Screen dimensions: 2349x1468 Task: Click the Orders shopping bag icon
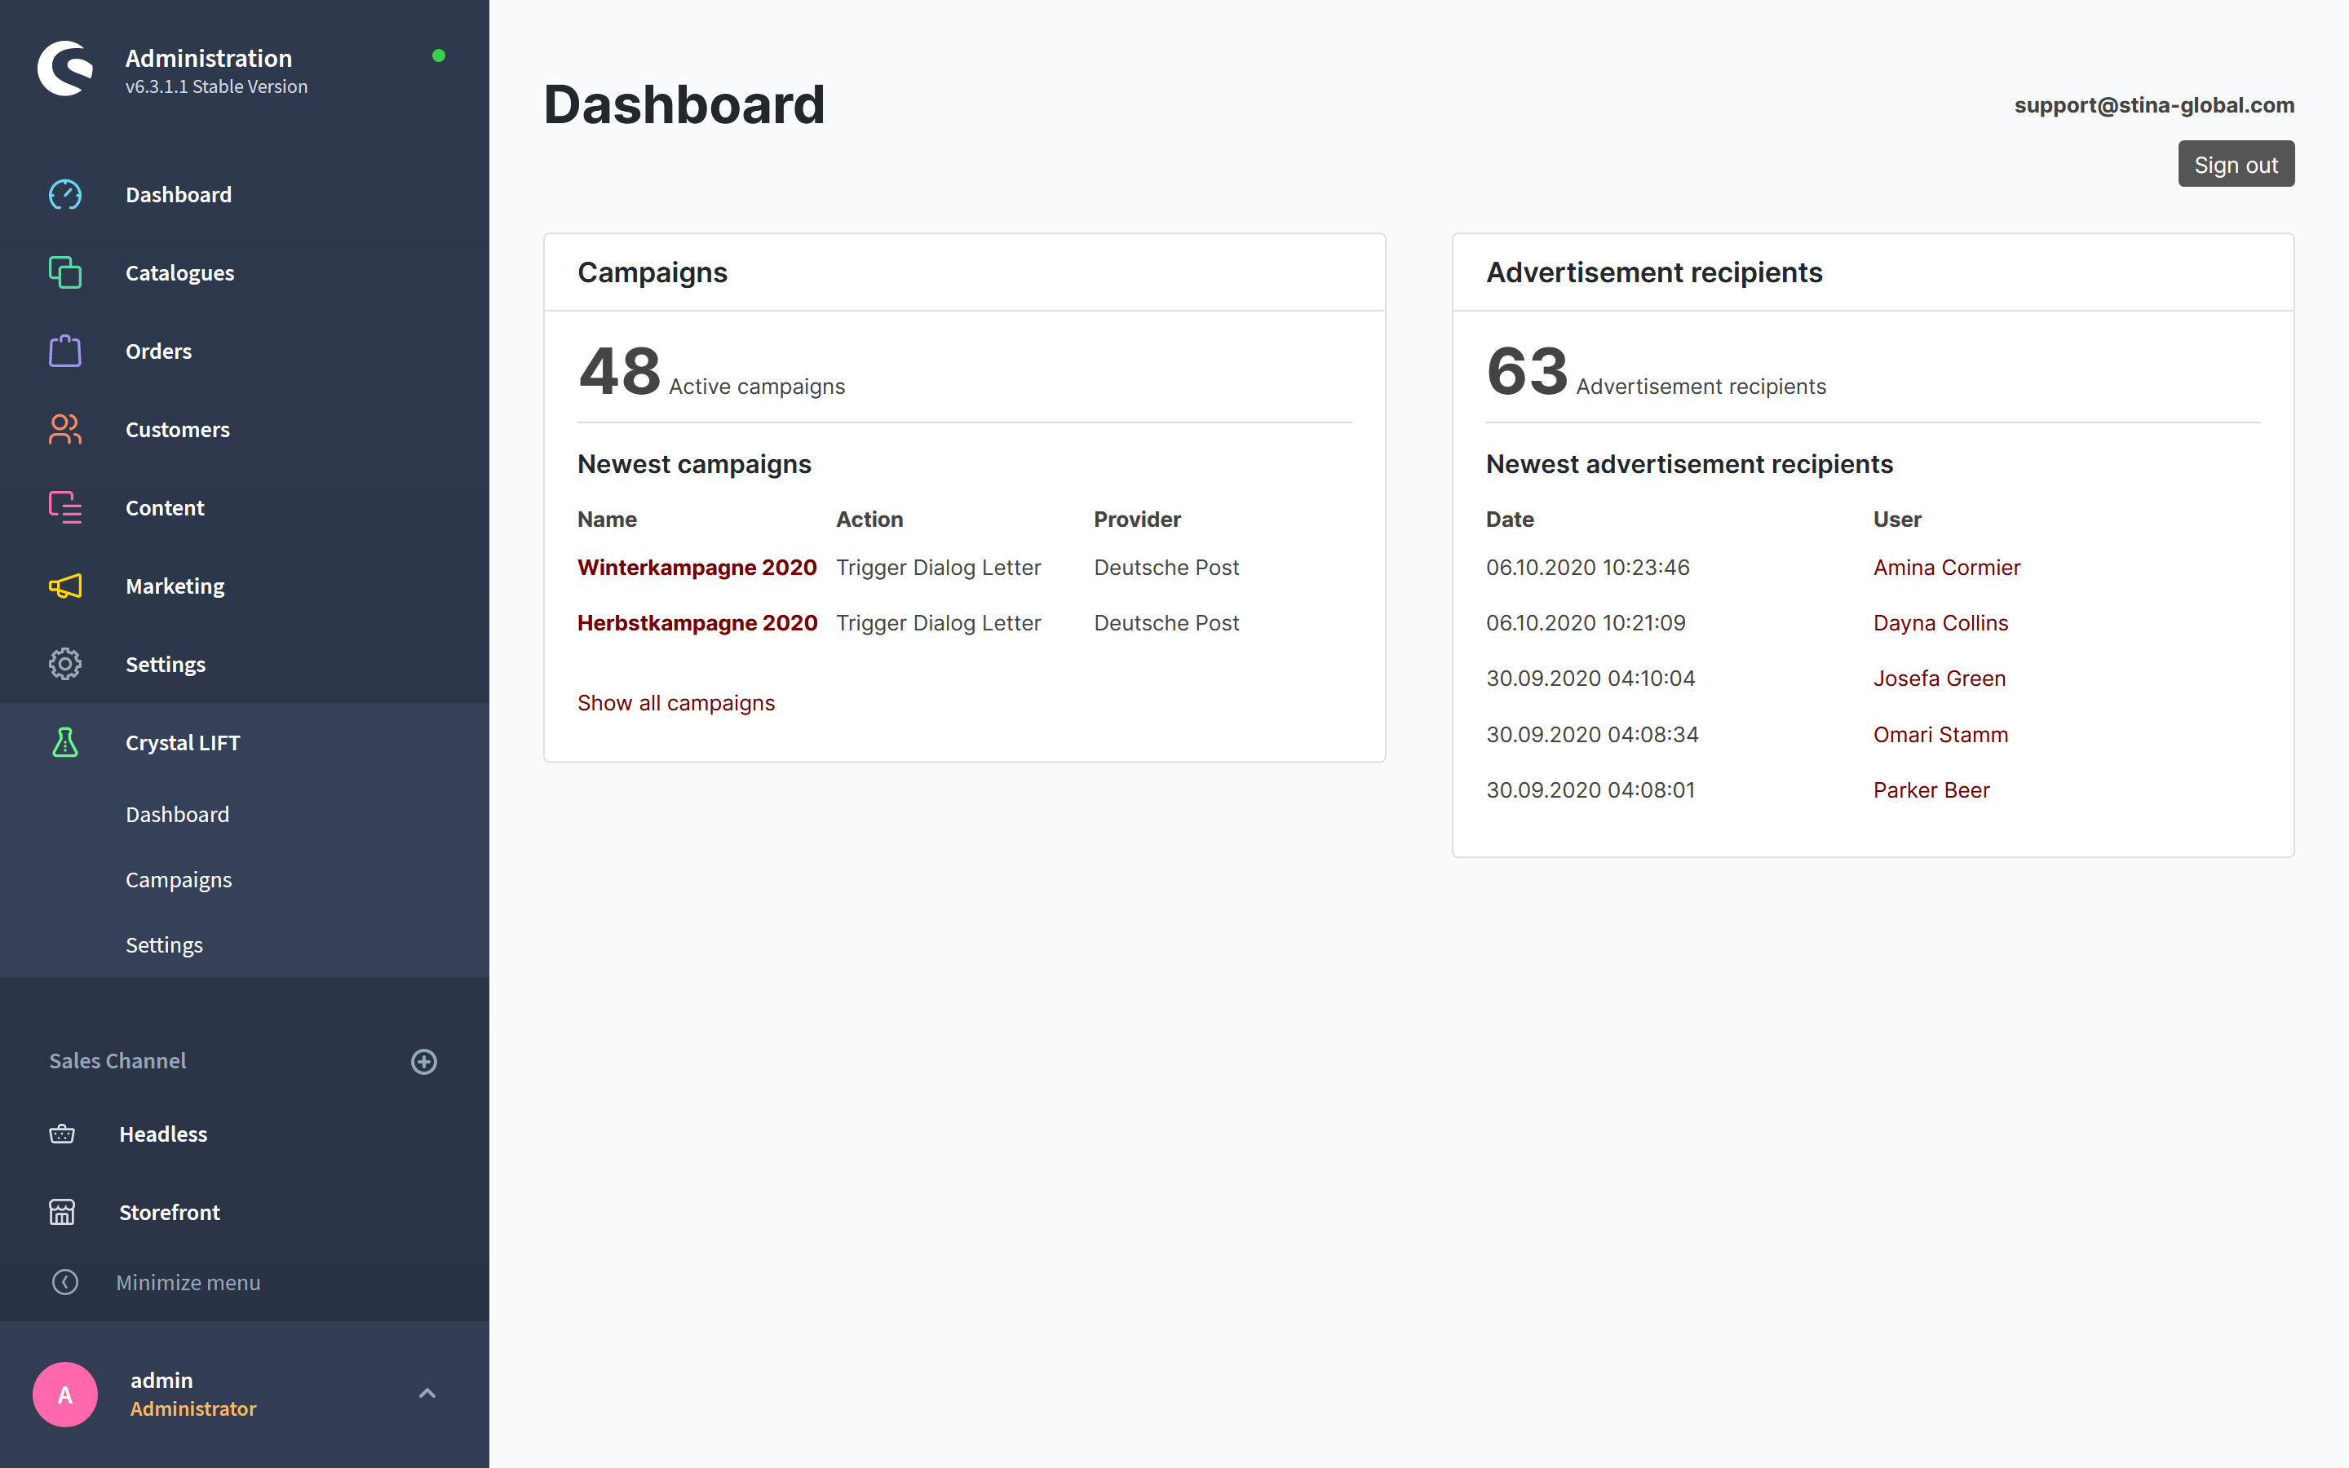pyautogui.click(x=65, y=351)
